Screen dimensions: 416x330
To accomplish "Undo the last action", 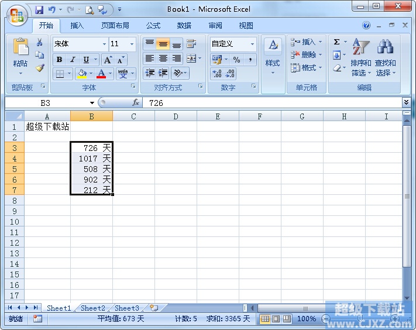I will 51,10.
